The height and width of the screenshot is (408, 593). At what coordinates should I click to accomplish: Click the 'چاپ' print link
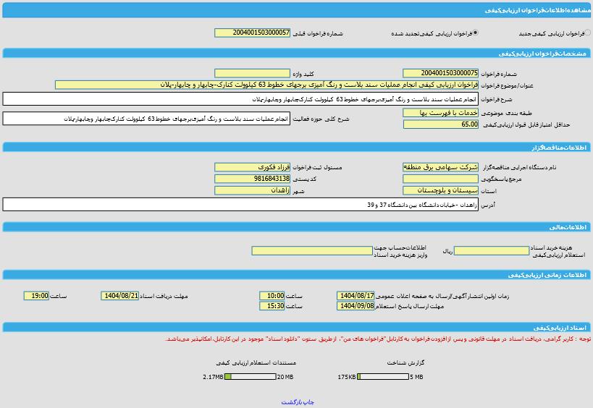(x=309, y=401)
